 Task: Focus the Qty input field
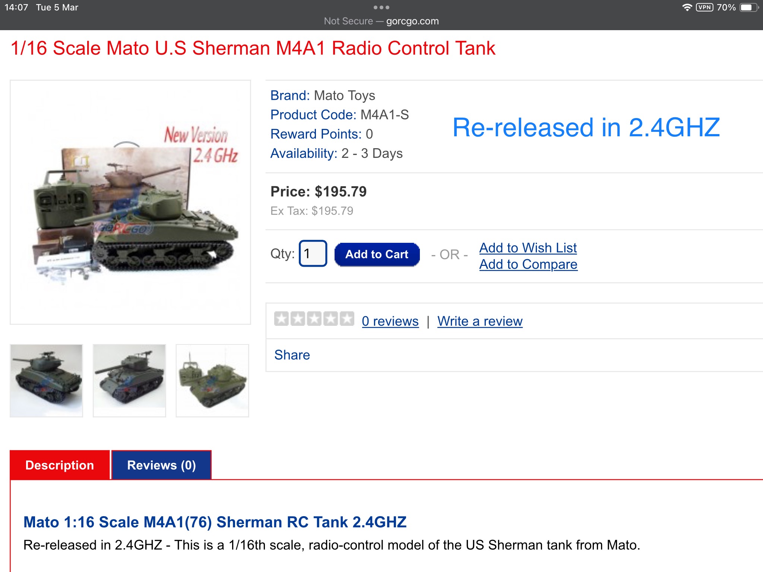pos(313,254)
